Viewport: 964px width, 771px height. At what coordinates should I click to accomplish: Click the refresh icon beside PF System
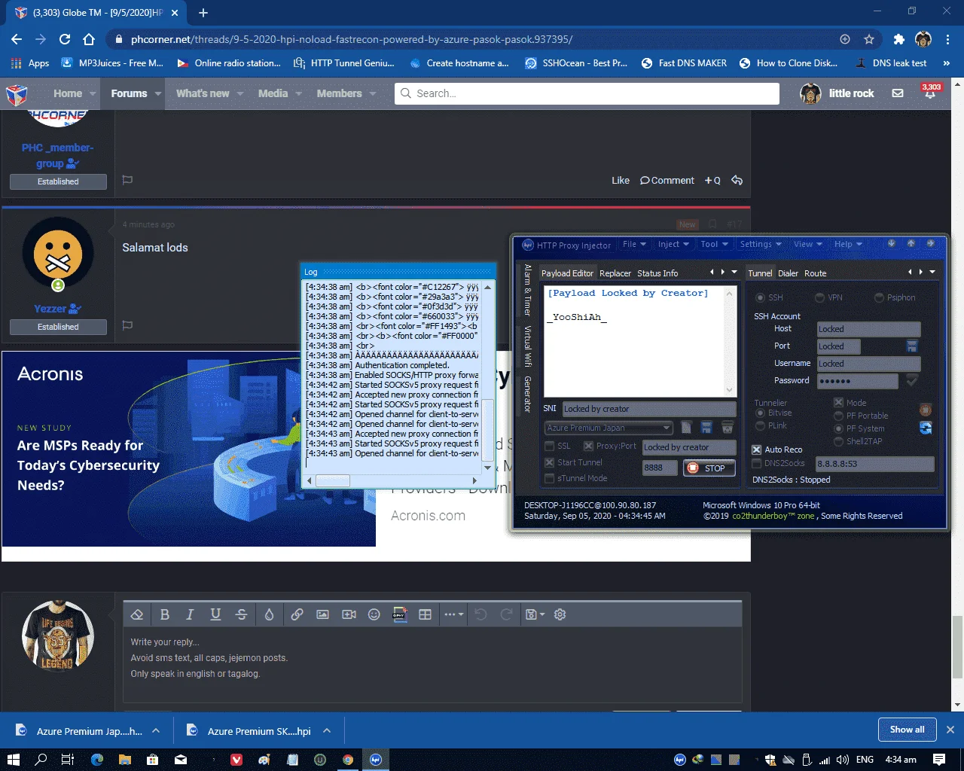click(926, 428)
